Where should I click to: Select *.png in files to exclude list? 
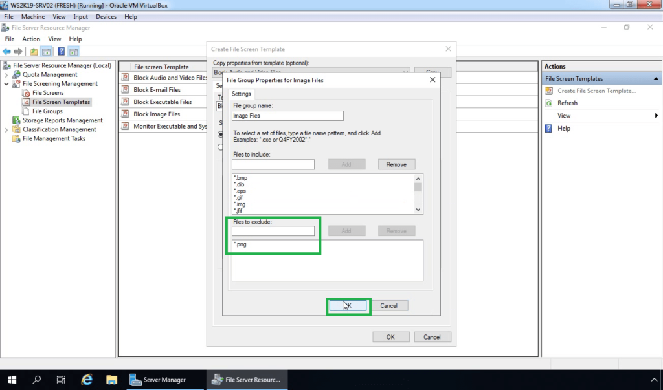point(240,244)
